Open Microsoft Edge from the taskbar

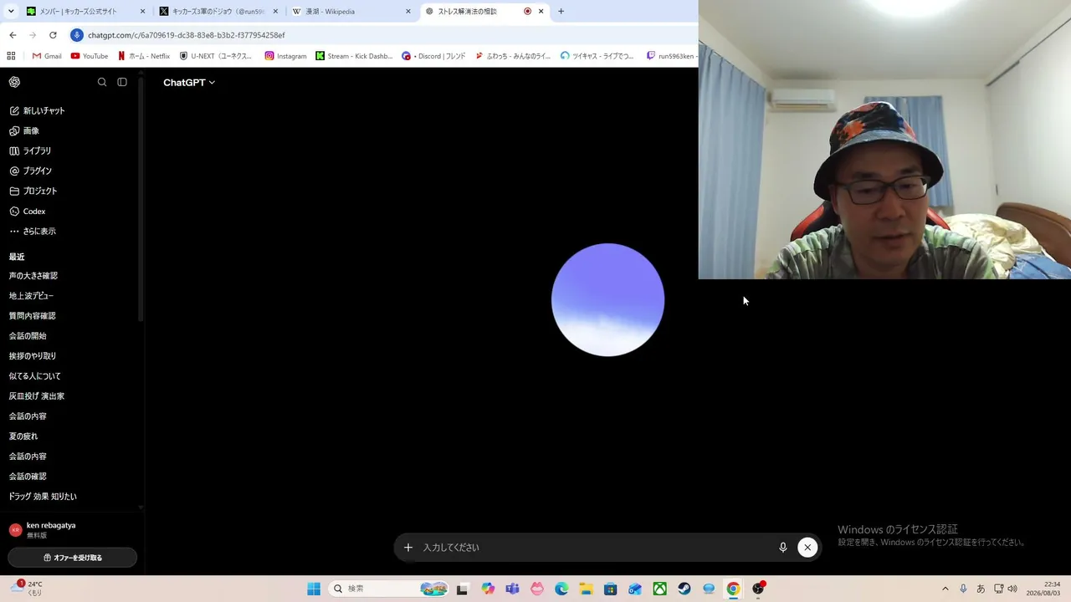pos(561,589)
